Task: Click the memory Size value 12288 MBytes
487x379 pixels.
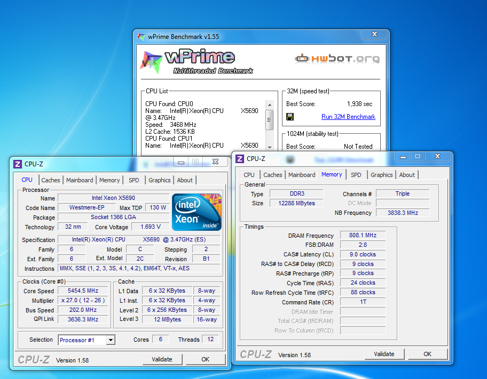Action: [296, 203]
